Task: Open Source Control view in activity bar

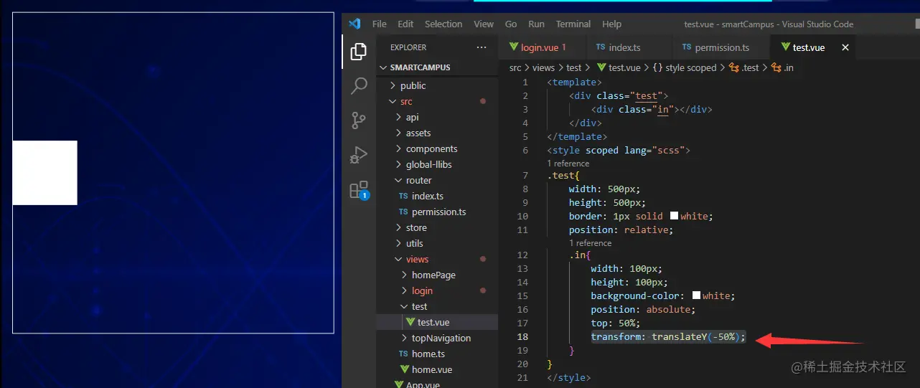Action: (358, 120)
